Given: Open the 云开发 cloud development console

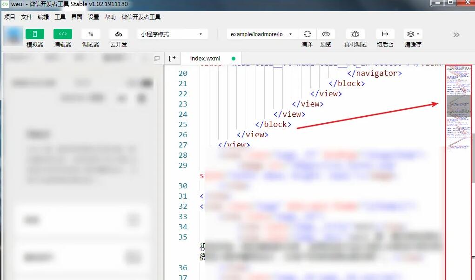Looking at the screenshot, I should (x=119, y=34).
